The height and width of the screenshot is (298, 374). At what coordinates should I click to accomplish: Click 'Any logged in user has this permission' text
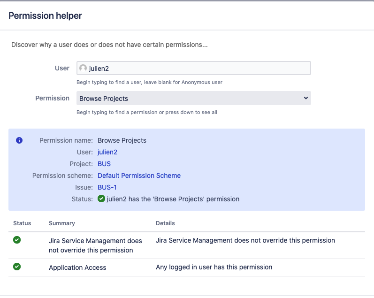point(214,267)
